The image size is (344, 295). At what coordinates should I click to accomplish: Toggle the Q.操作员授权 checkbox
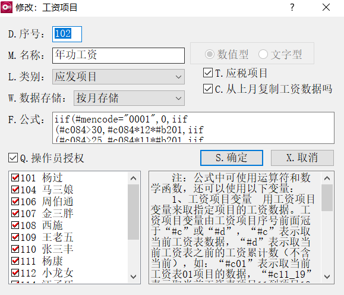pos(13,158)
